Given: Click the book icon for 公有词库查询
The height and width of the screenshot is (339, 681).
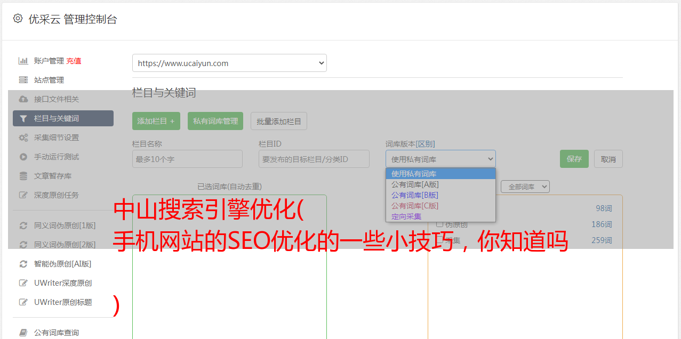Looking at the screenshot, I should 23,333.
